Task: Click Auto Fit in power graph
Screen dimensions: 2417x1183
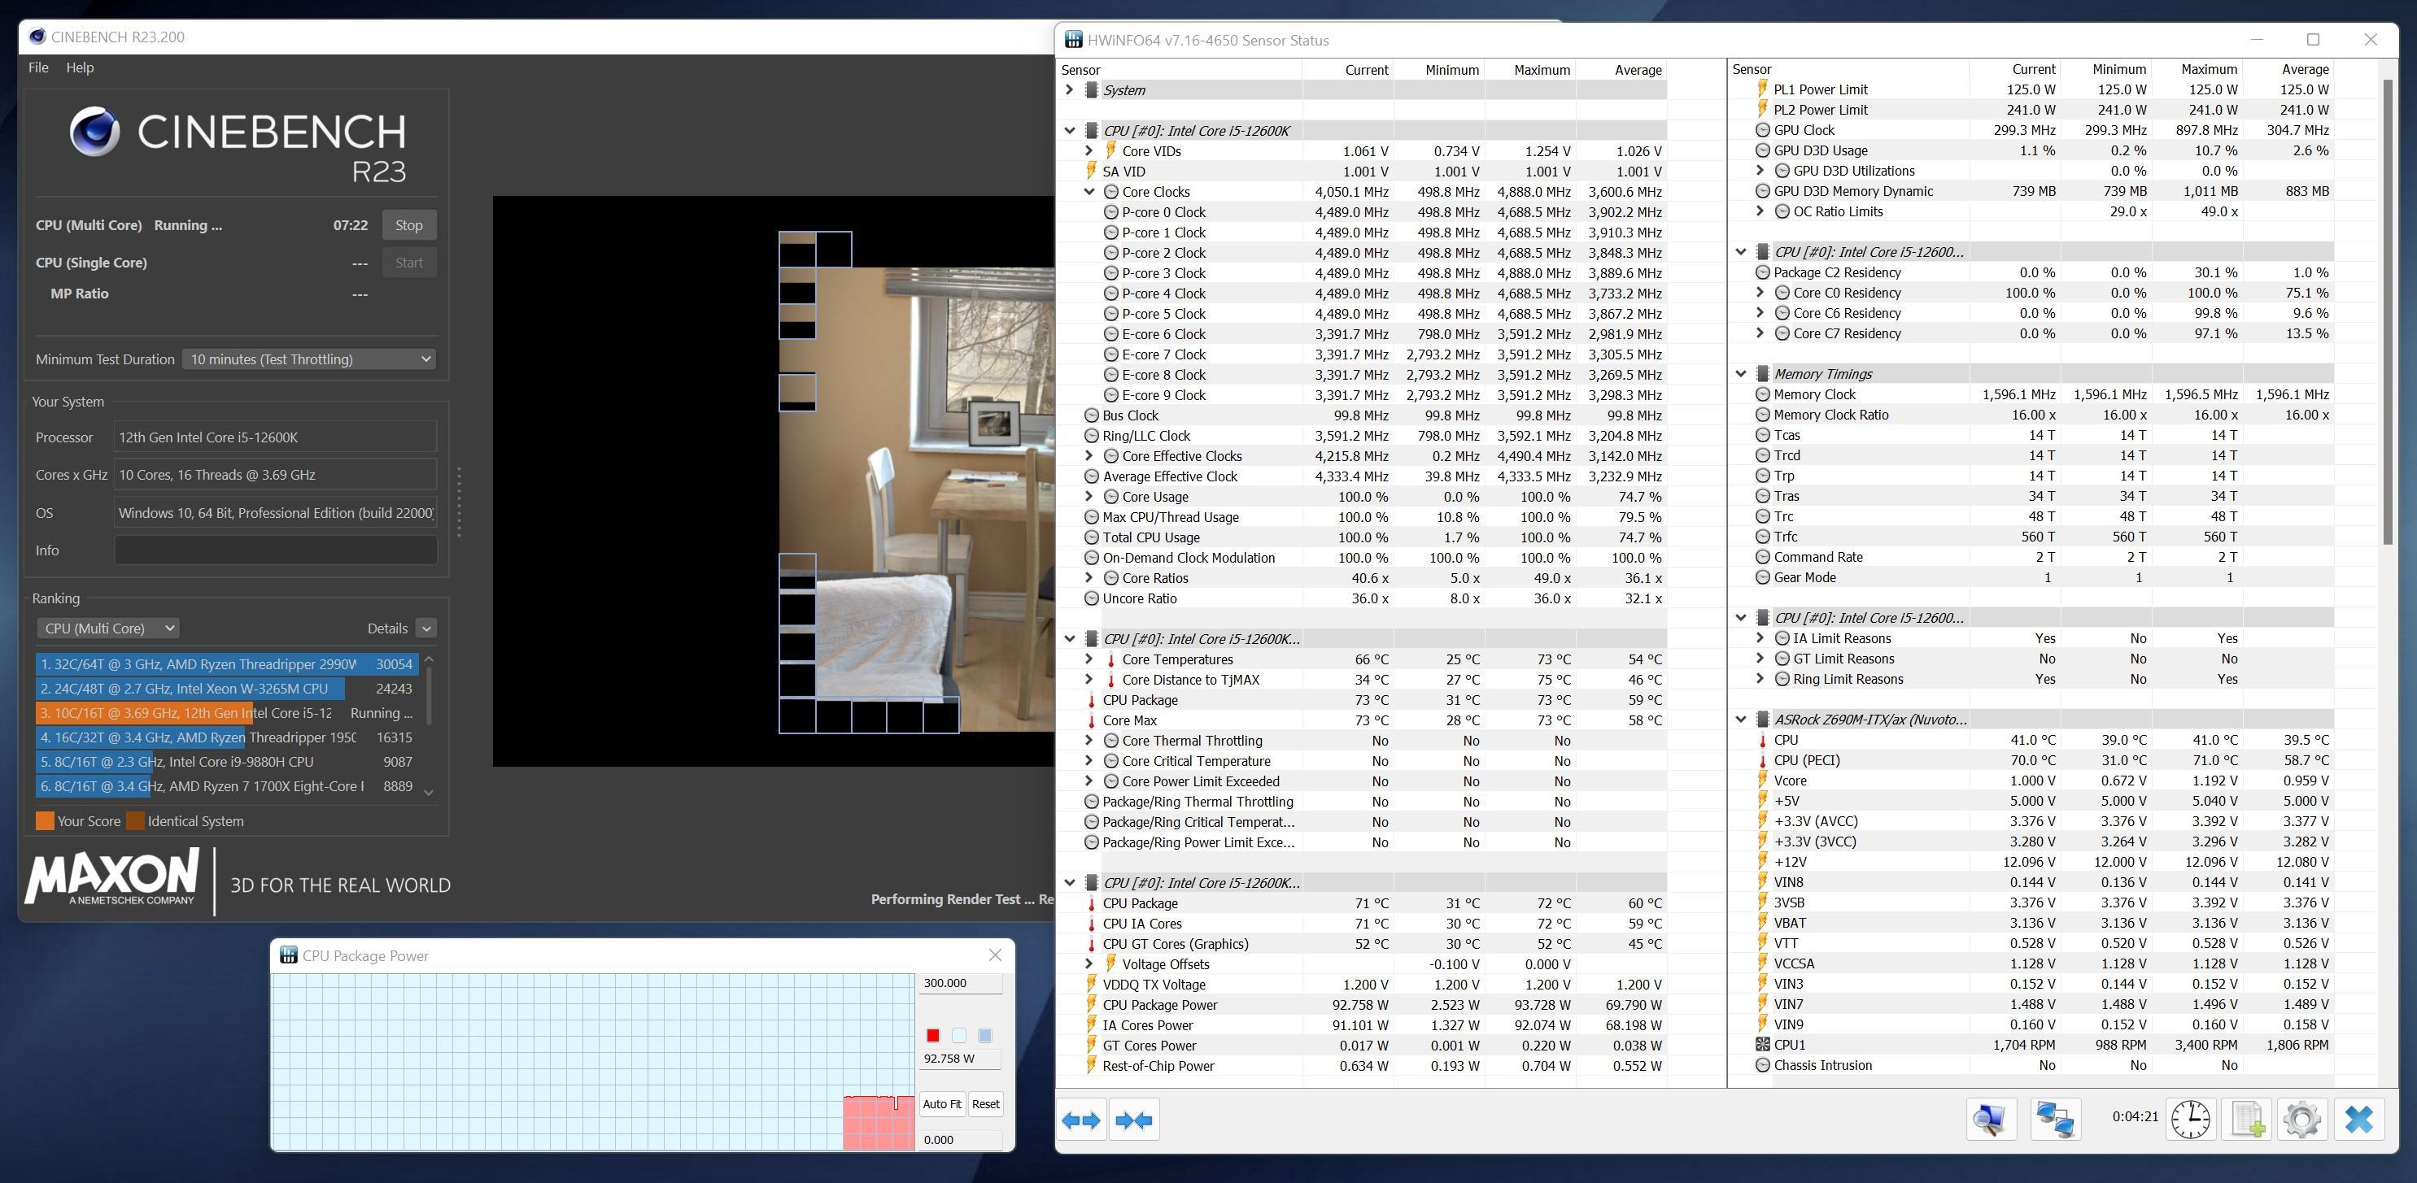Action: 941,1103
